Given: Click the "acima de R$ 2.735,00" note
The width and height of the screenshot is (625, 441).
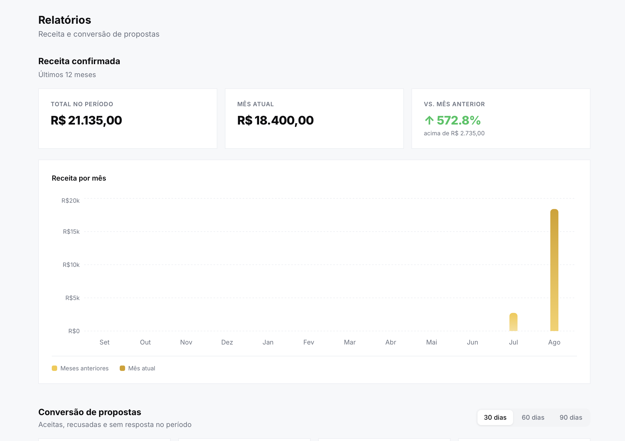Looking at the screenshot, I should [454, 133].
